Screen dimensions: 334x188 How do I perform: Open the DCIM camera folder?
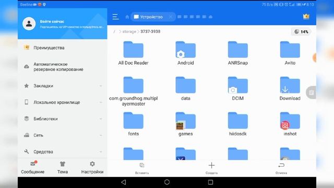(x=238, y=89)
